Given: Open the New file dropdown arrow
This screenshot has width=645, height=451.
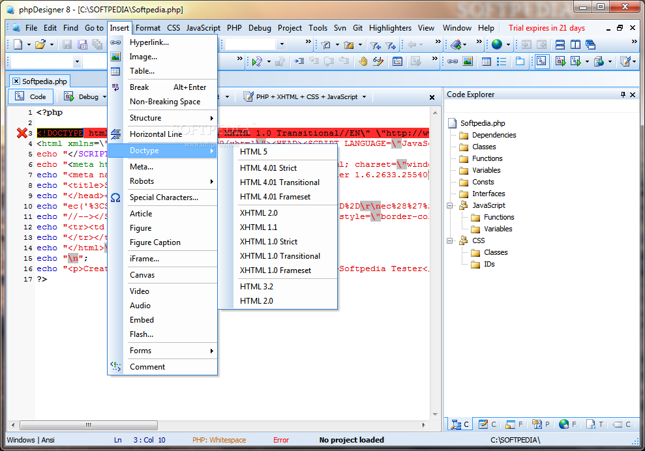Looking at the screenshot, I should click(x=29, y=45).
